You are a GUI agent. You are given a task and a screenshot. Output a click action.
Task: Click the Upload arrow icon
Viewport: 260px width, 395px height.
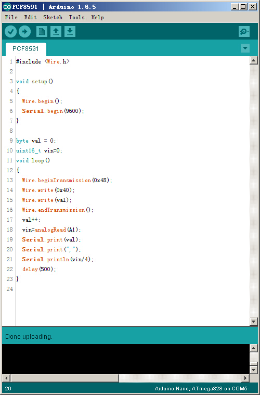pos(24,32)
